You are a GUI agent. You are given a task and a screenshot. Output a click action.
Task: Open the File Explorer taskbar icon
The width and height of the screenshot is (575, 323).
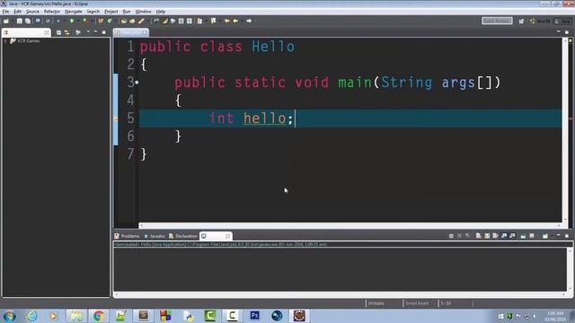pyautogui.click(x=75, y=316)
